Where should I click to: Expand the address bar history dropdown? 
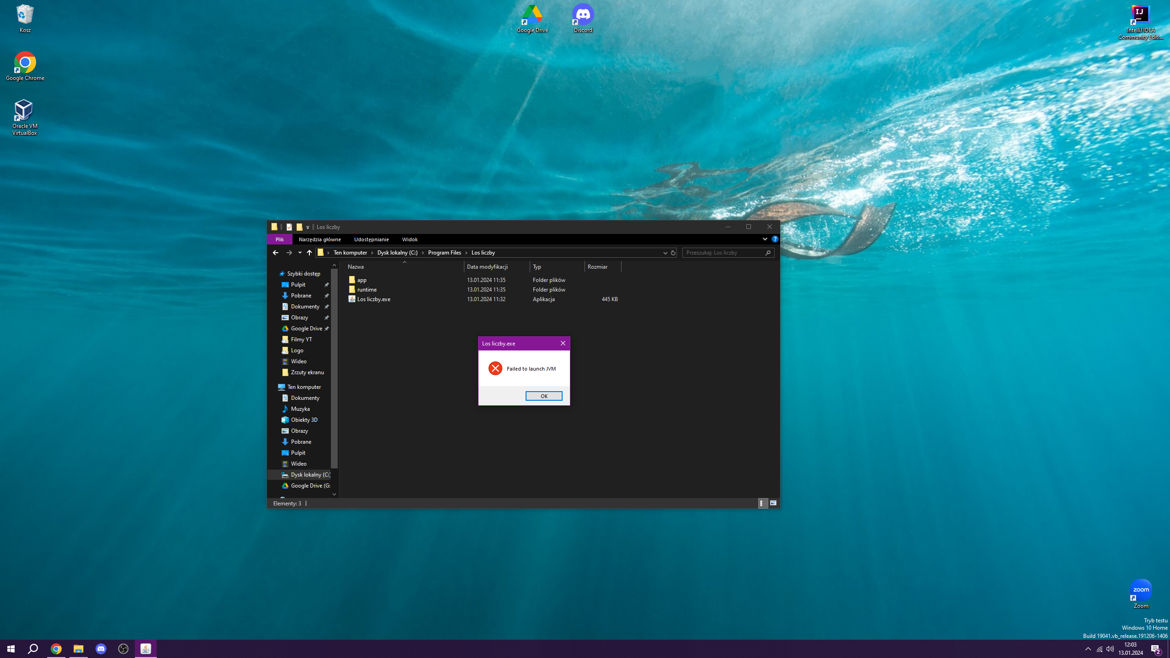[665, 253]
